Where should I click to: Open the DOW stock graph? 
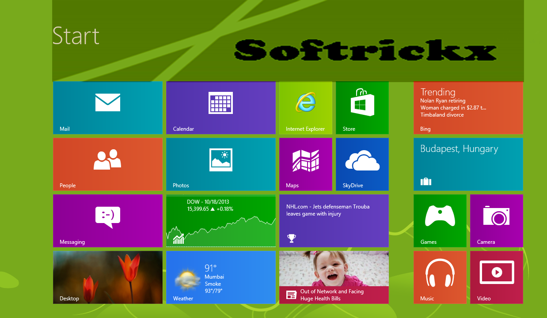(221, 221)
